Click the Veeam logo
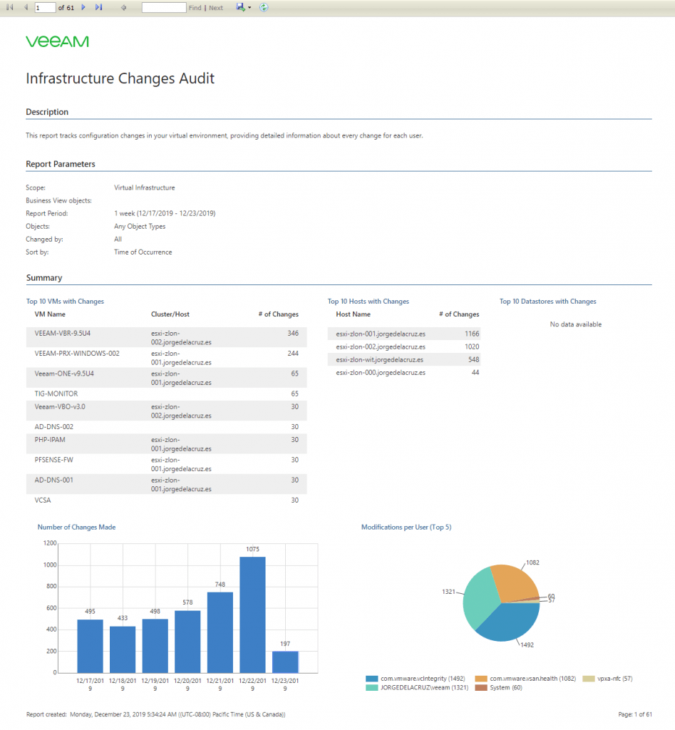675x730 pixels. (x=57, y=41)
